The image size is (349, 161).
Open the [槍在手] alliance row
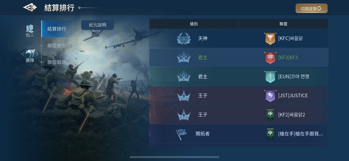pos(239,134)
